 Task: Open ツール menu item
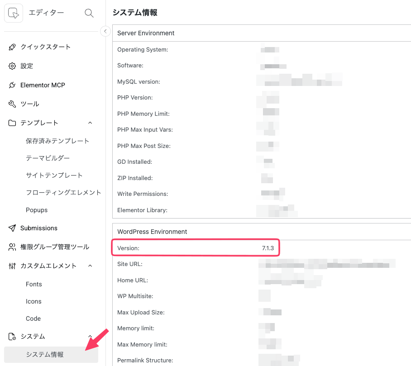[x=30, y=104]
